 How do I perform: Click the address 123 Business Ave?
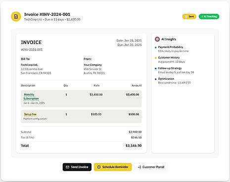pyautogui.click(x=32, y=69)
